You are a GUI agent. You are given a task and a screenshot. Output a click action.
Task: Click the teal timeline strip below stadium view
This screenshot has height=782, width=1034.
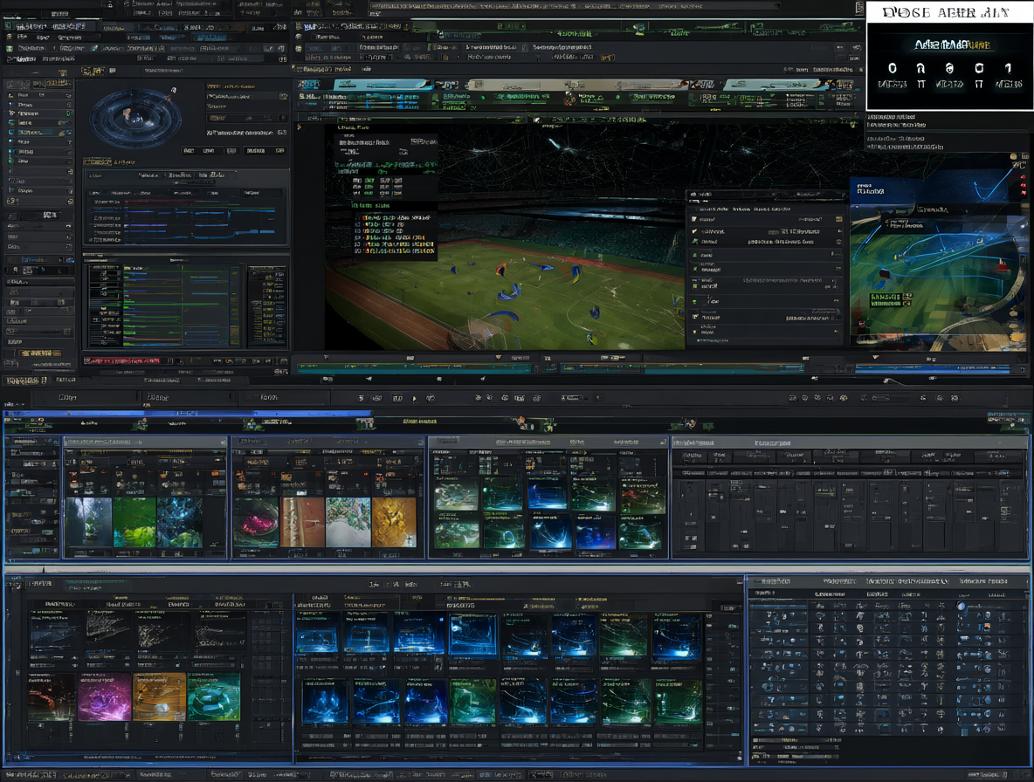pyautogui.click(x=413, y=368)
